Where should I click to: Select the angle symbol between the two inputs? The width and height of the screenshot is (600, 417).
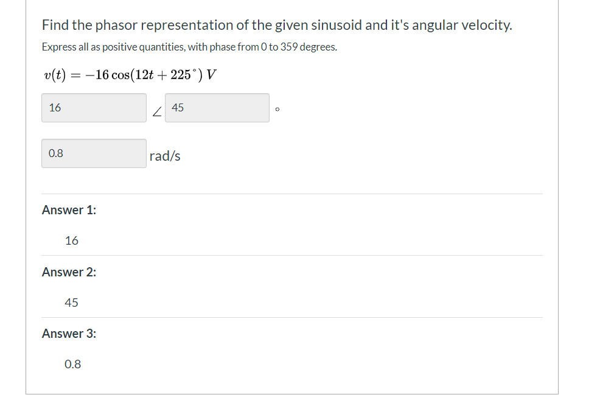point(157,111)
